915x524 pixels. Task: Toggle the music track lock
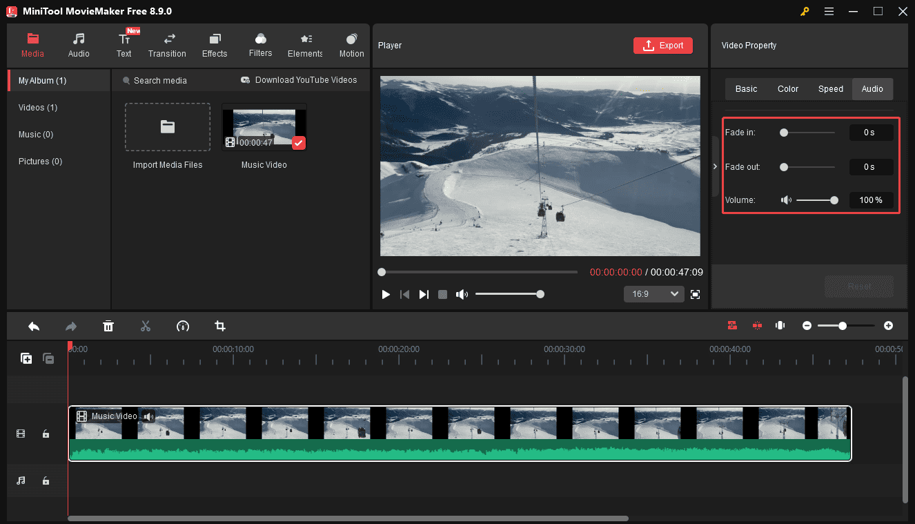pos(46,481)
